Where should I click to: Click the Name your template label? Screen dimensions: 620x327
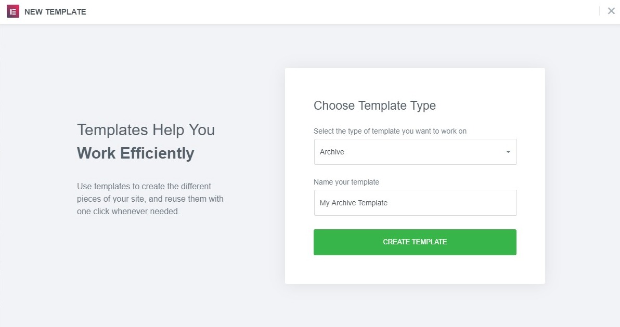click(346, 182)
